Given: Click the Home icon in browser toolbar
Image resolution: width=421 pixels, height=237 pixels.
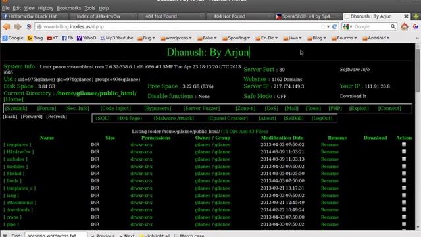Looking at the screenshot, I should (405, 26).
